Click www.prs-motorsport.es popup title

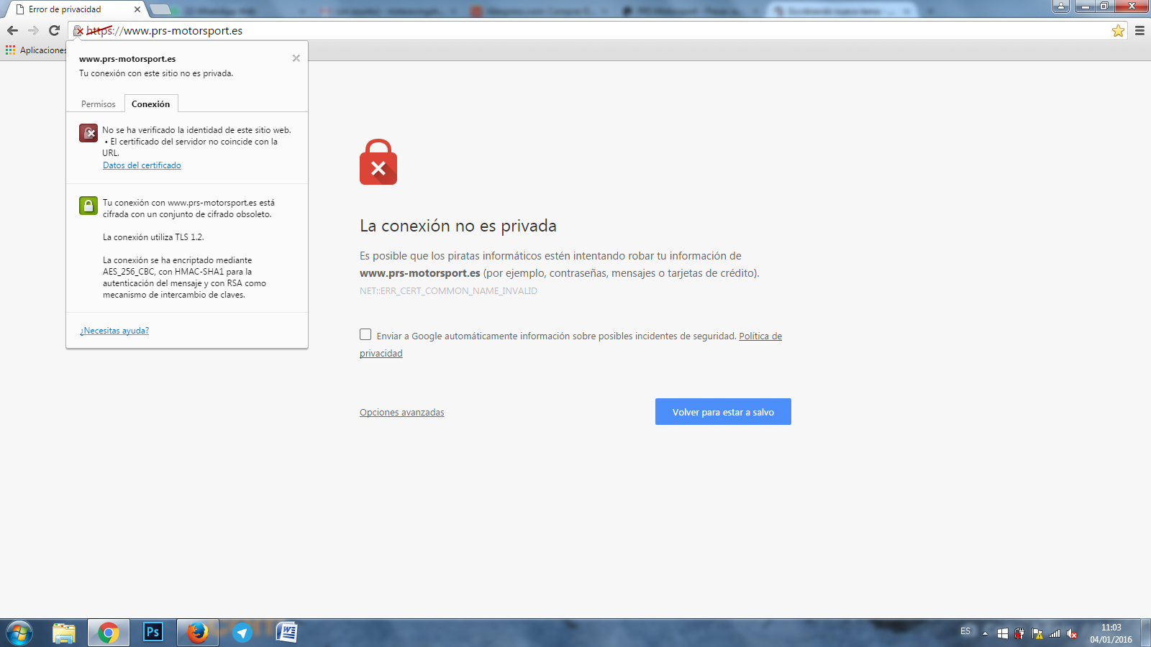[127, 59]
